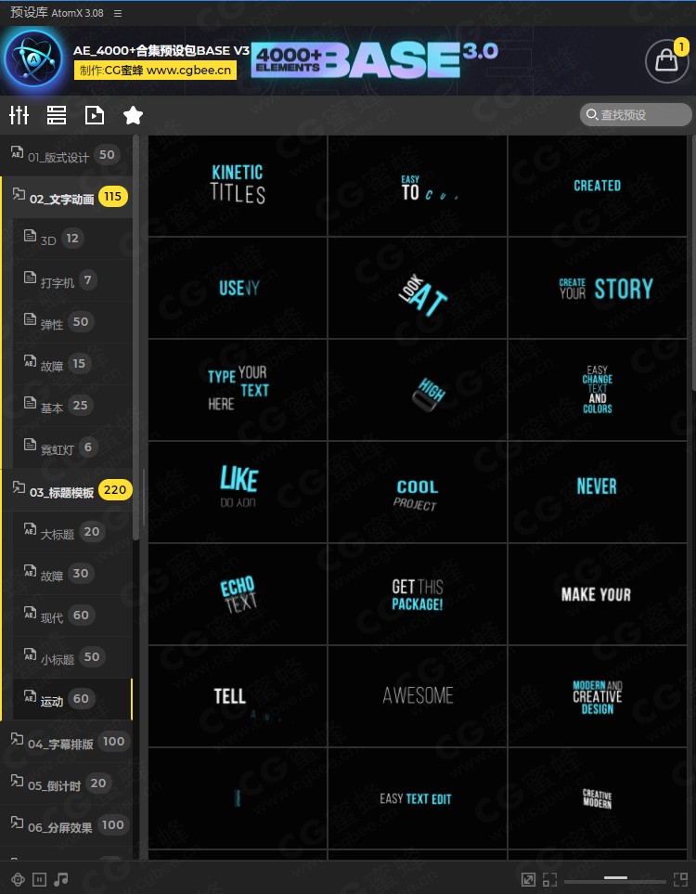Open the sliders controls icon

pyautogui.click(x=19, y=115)
